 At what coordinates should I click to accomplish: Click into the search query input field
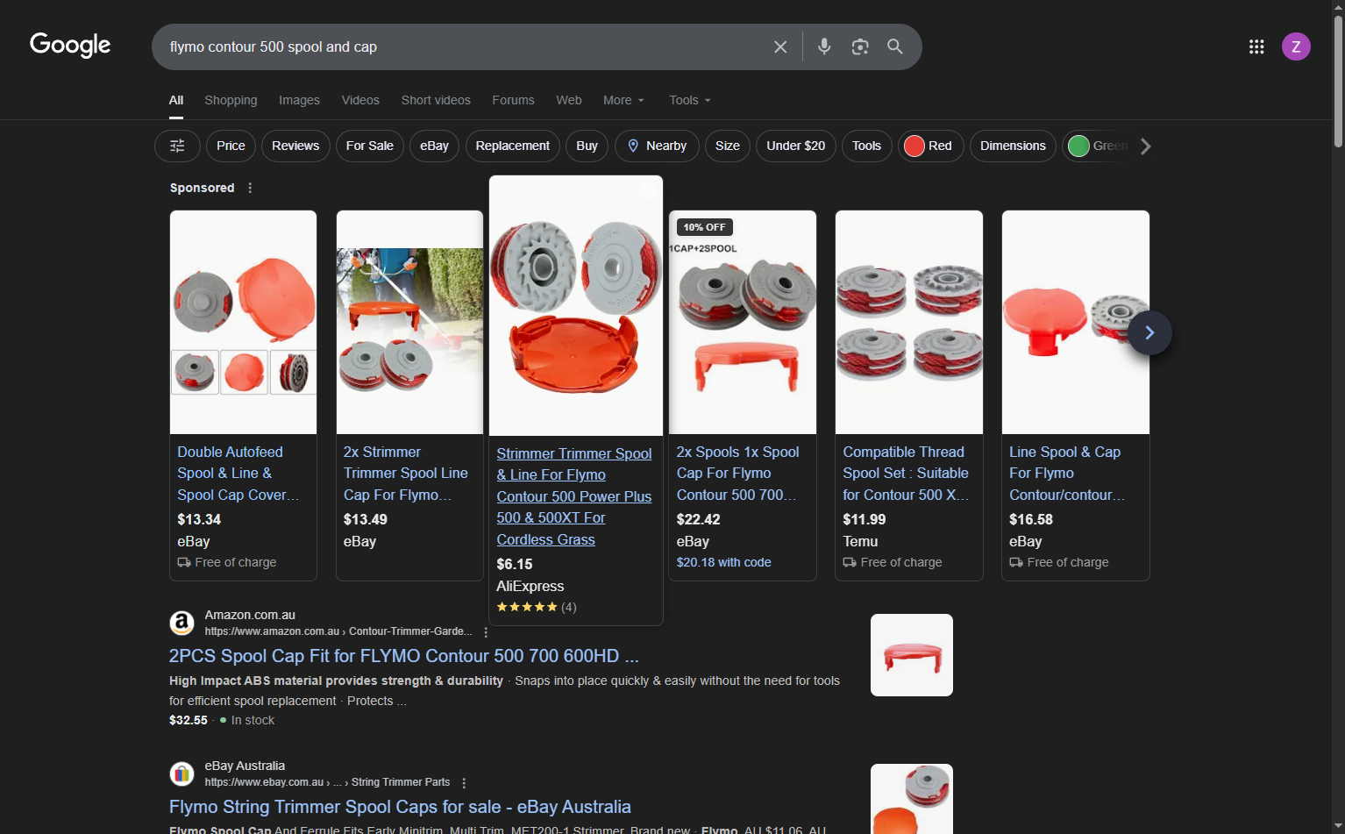coord(465,46)
